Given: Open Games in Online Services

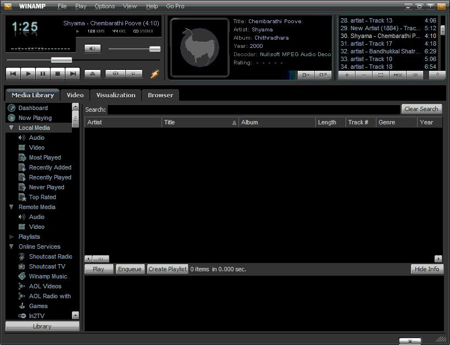Looking at the screenshot, I should click(38, 306).
